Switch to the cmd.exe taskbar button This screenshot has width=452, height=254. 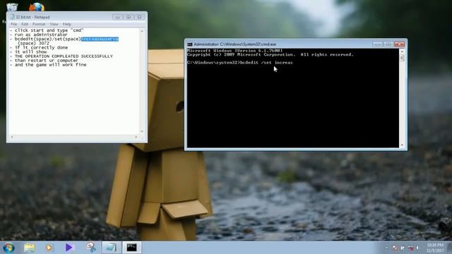coord(132,248)
